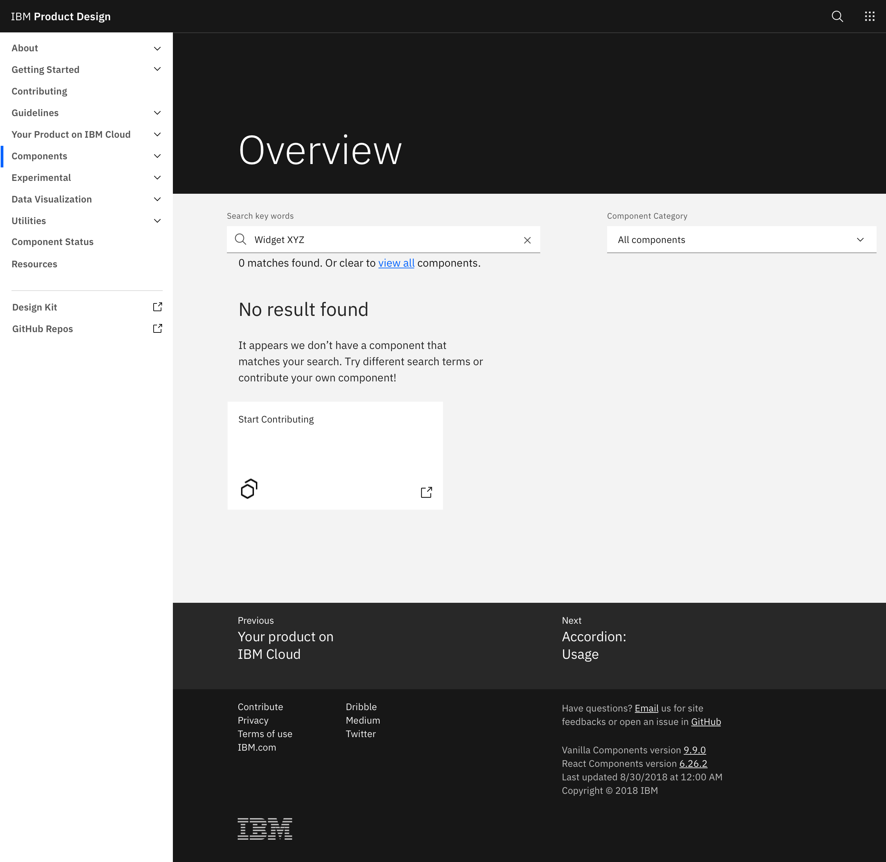Click the magnifier icon inside the keywords field
Viewport: 886px width, 862px height.
[240, 239]
